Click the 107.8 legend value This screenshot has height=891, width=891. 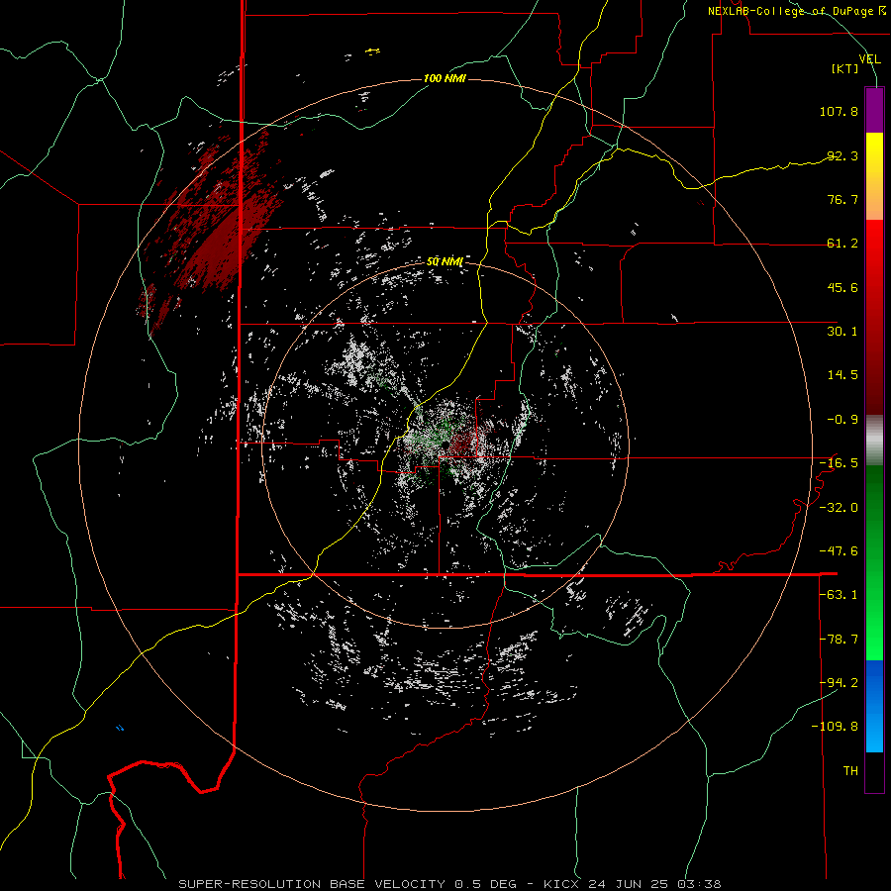coord(839,111)
